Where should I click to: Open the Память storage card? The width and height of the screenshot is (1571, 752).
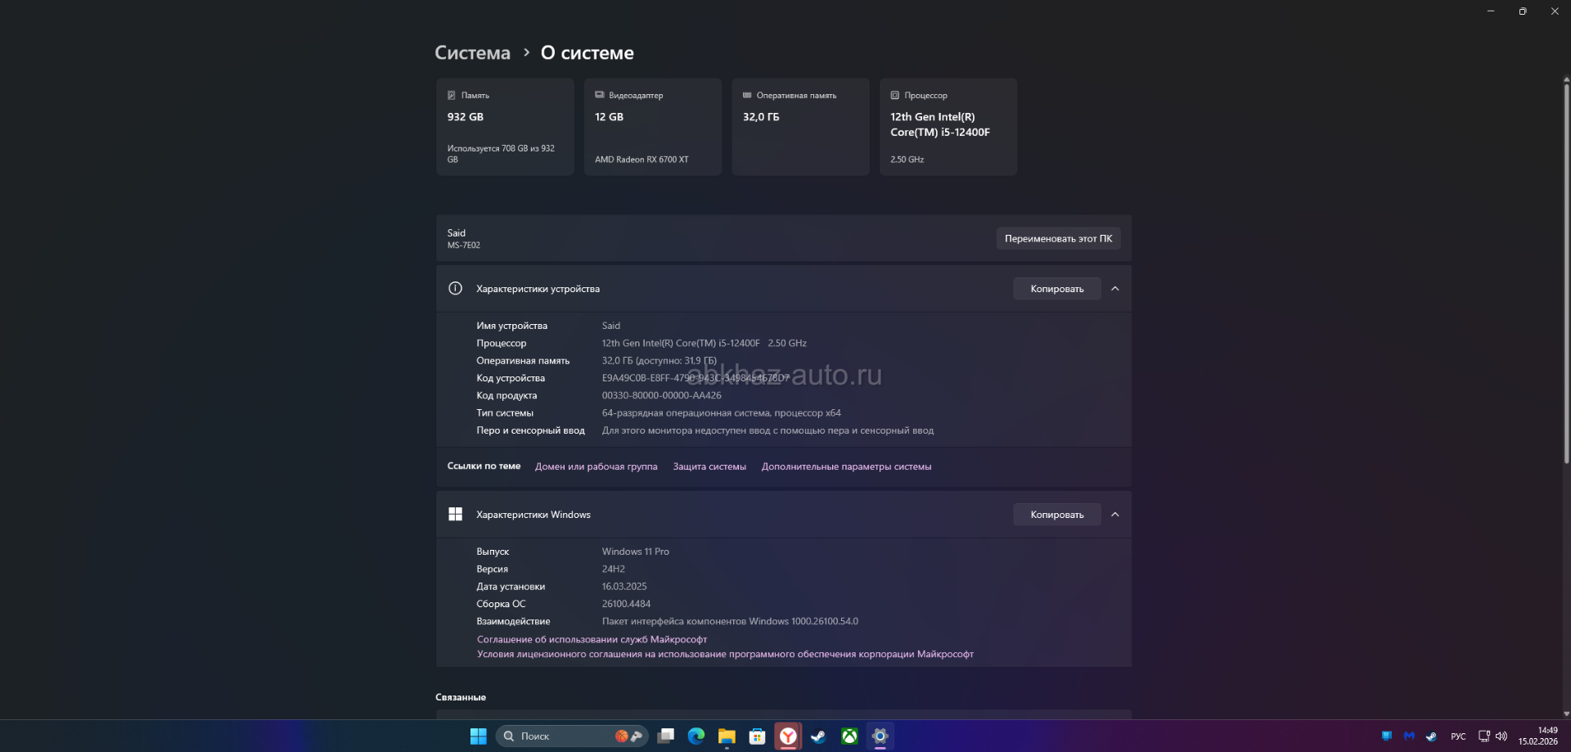505,127
